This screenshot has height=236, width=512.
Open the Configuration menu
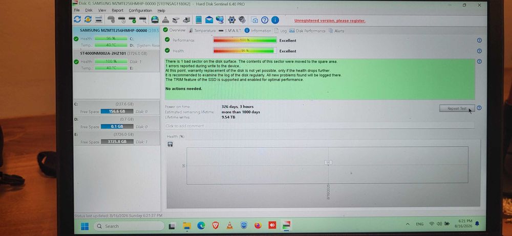140,10
